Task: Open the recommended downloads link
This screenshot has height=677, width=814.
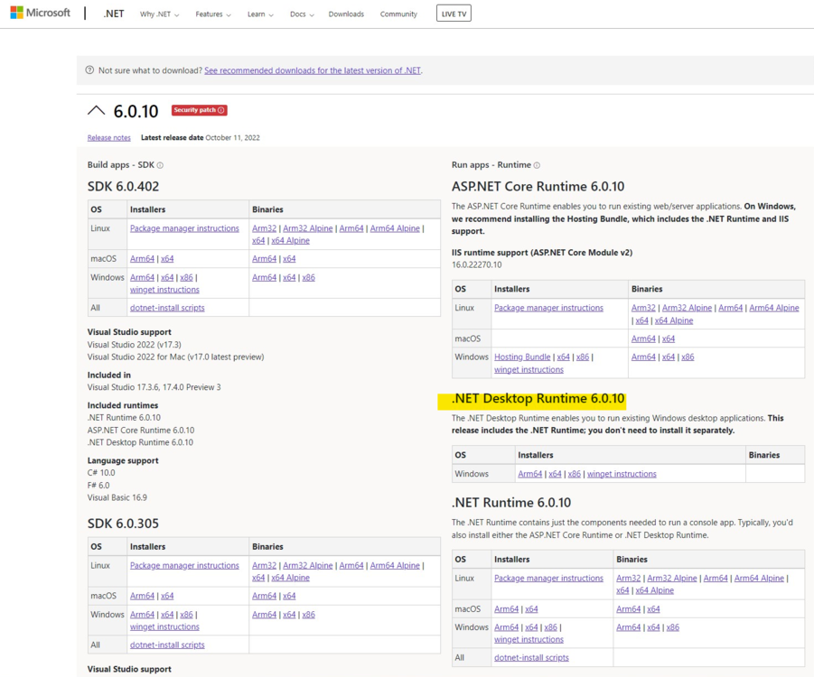Action: coord(313,70)
